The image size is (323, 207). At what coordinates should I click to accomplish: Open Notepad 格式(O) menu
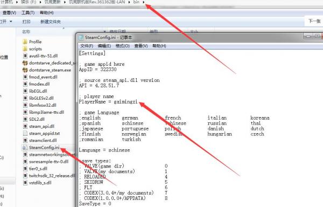[123, 46]
